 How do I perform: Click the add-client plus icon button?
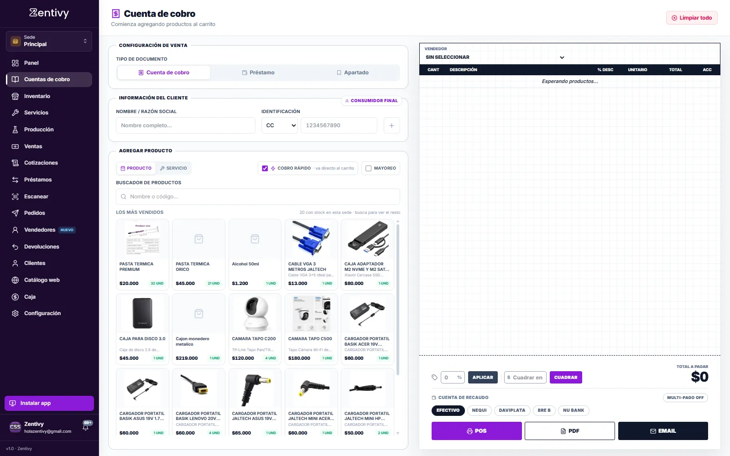391,125
